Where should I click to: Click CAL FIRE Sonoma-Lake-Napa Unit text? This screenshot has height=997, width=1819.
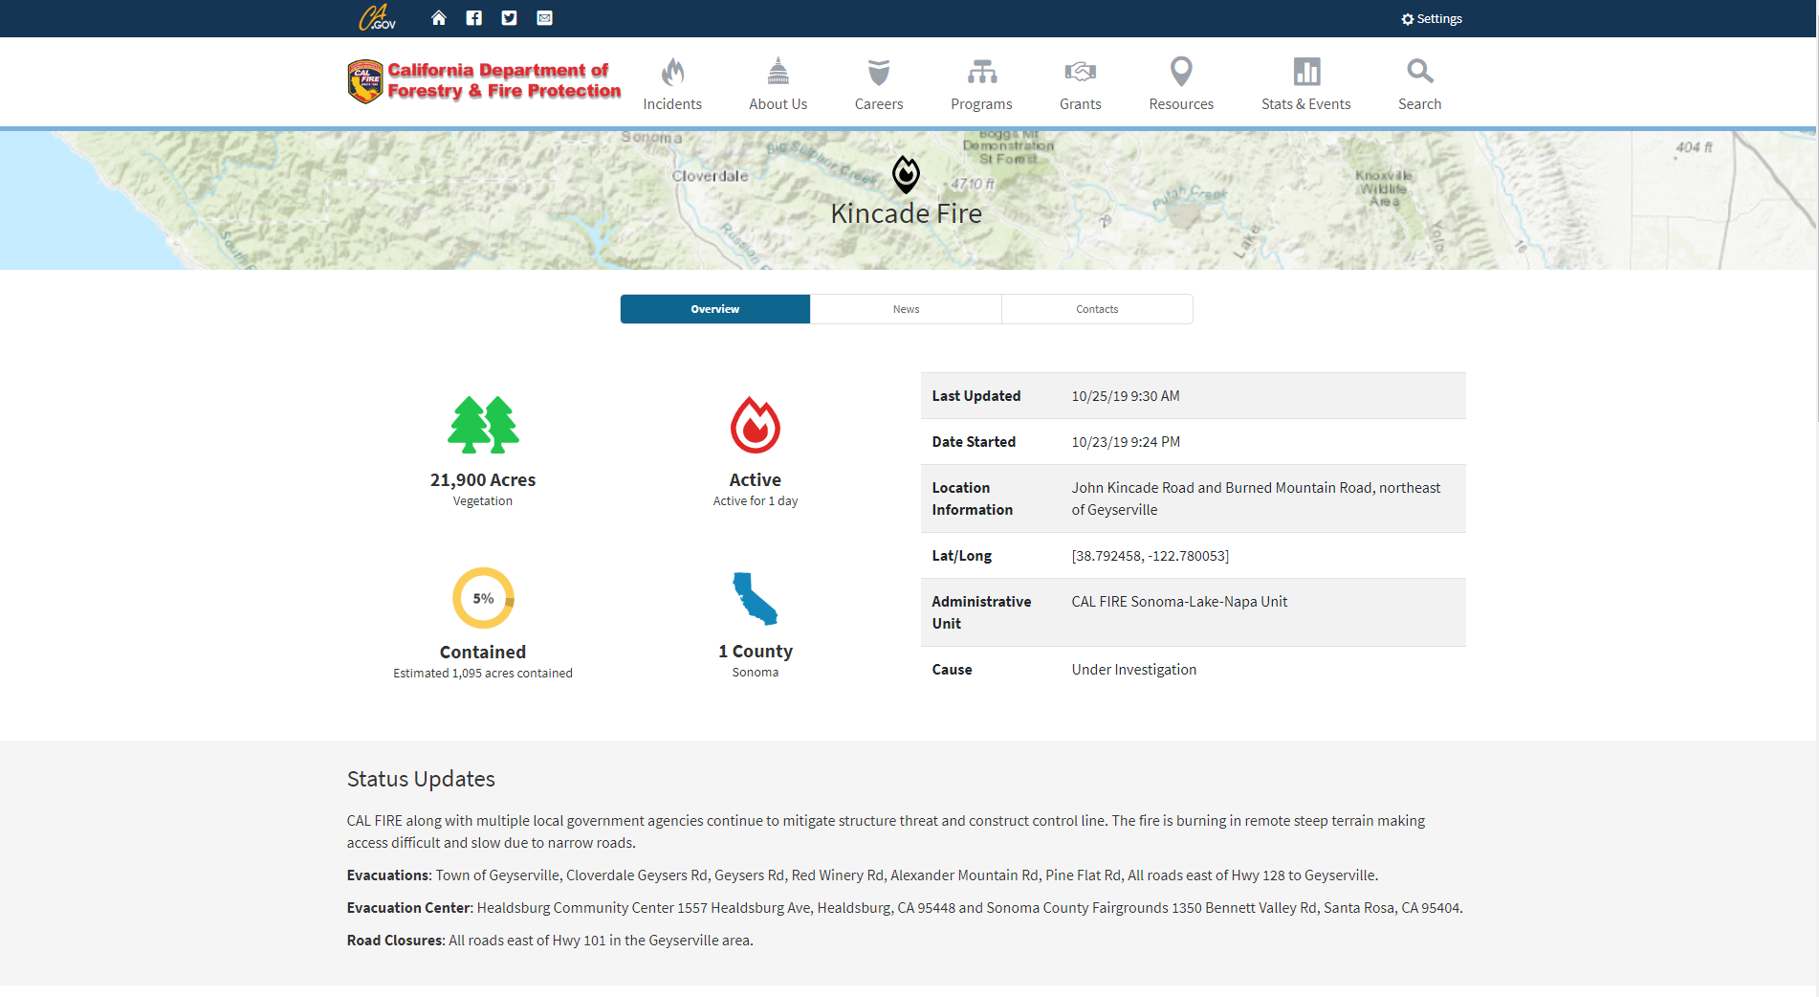pos(1179,602)
